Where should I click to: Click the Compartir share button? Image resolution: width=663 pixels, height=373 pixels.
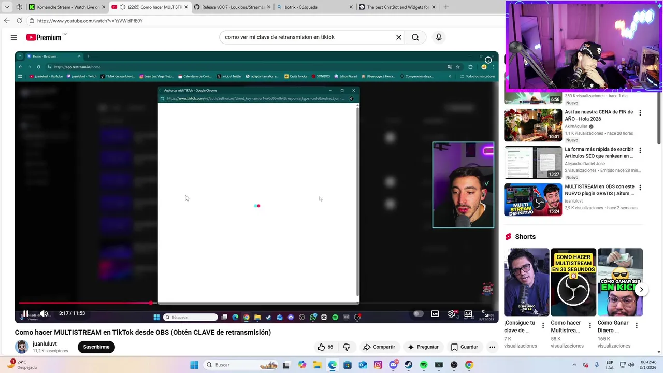(x=379, y=347)
